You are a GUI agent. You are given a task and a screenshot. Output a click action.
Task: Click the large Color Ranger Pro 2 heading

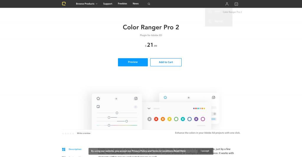pos(151,27)
